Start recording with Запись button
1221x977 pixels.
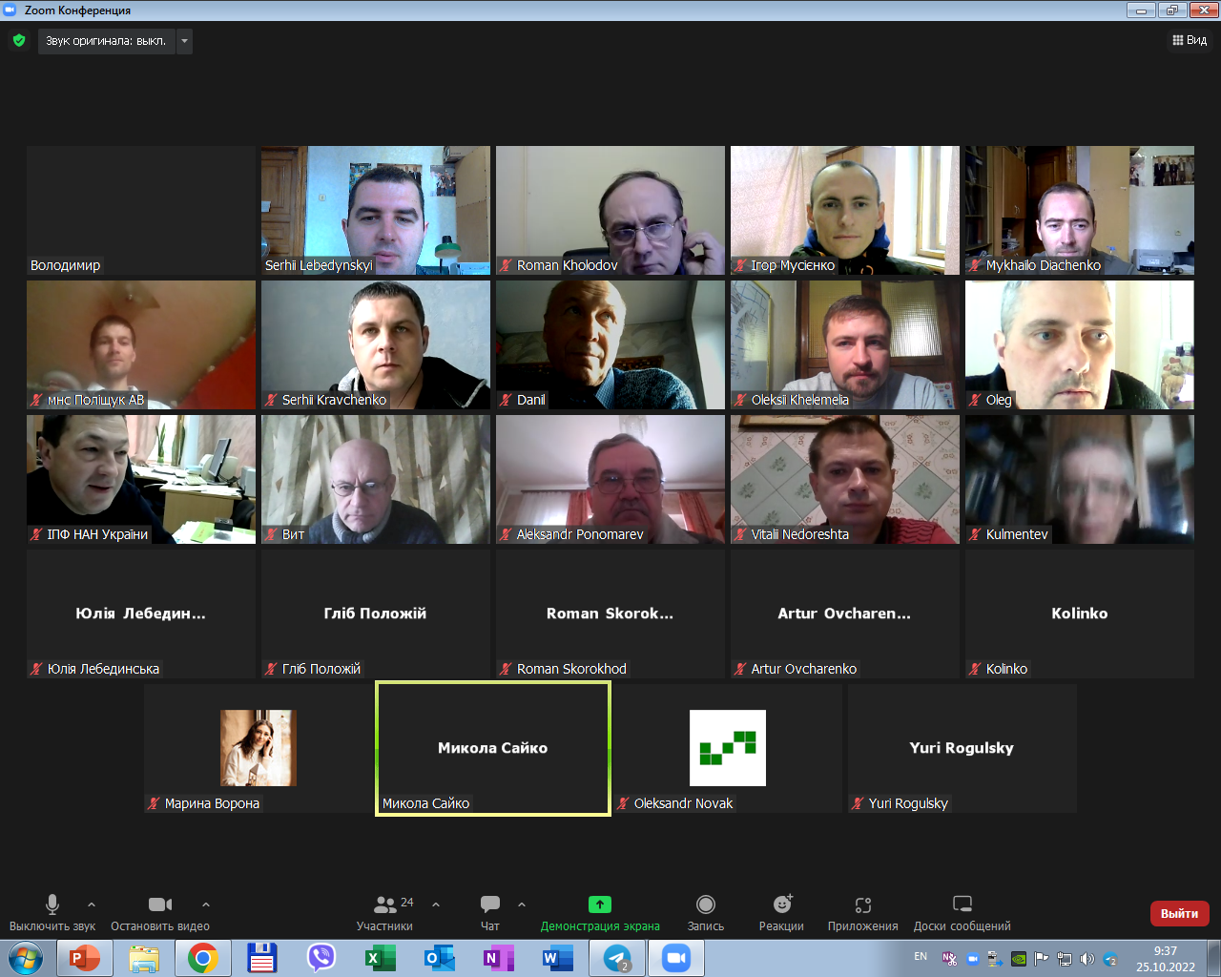706,913
